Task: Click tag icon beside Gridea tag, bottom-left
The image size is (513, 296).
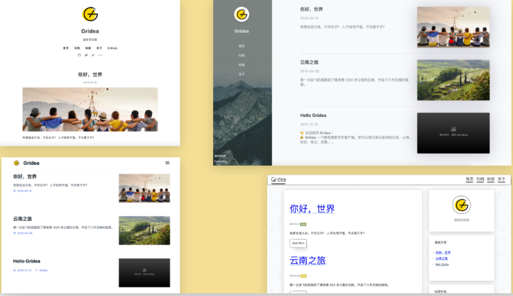Action: point(37,270)
